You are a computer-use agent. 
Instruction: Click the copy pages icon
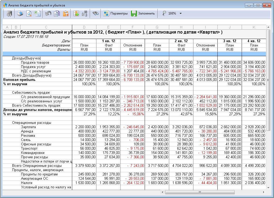click(57, 13)
